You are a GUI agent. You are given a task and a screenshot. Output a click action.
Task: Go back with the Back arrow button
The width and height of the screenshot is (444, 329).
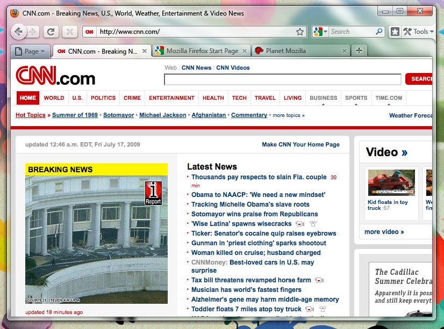click(19, 32)
